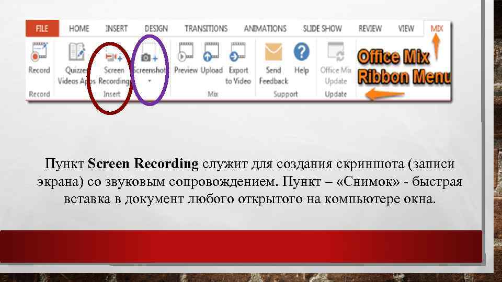Open the REVIEW ribbon tab
Screen dimensions: 502x282
(x=370, y=28)
